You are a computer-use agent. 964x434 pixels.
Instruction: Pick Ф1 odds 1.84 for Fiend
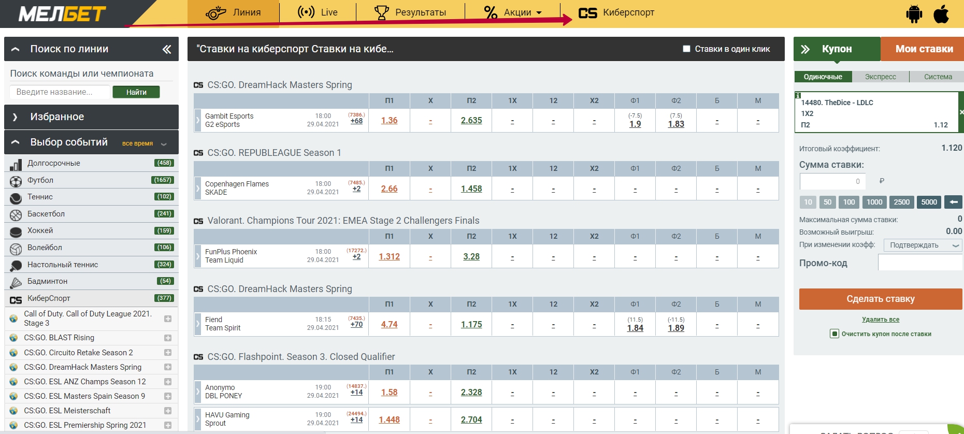[x=635, y=328]
